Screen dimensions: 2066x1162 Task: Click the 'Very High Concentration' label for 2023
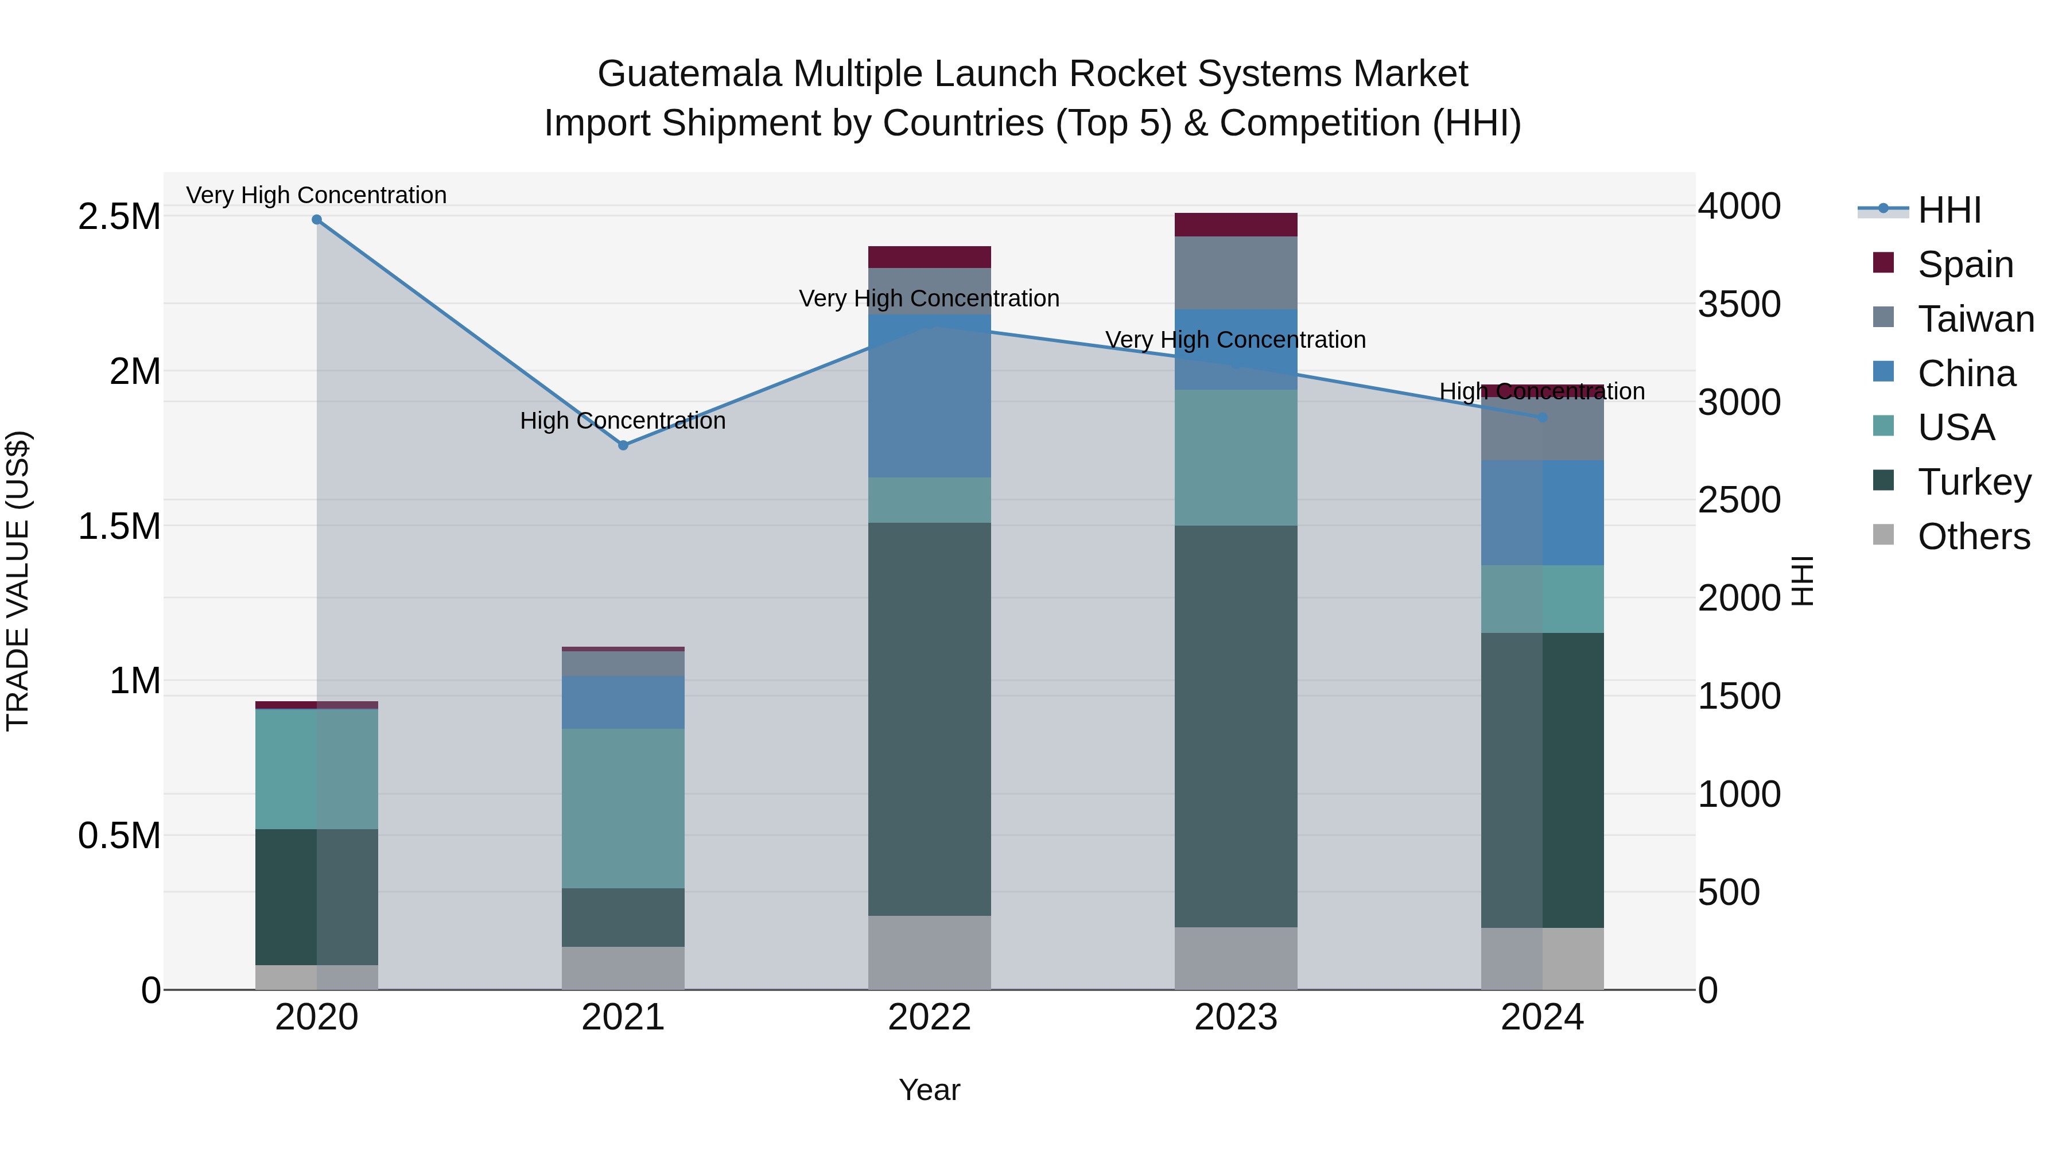click(1236, 339)
